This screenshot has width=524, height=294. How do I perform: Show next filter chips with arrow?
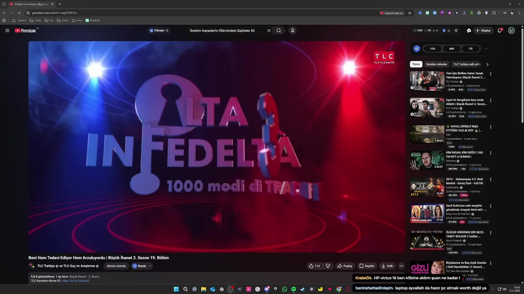click(487, 65)
